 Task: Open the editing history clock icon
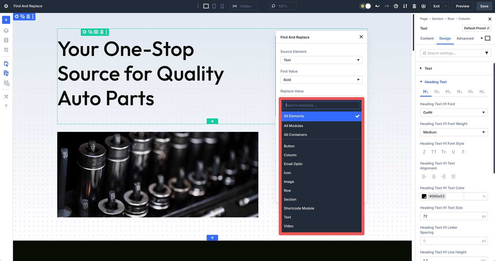tap(396, 6)
